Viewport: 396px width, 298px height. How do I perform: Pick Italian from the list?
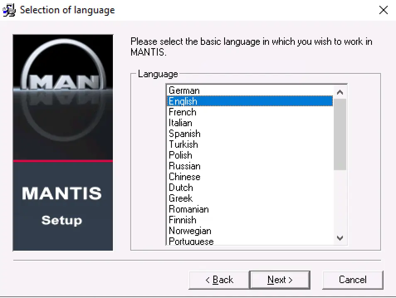coord(181,123)
